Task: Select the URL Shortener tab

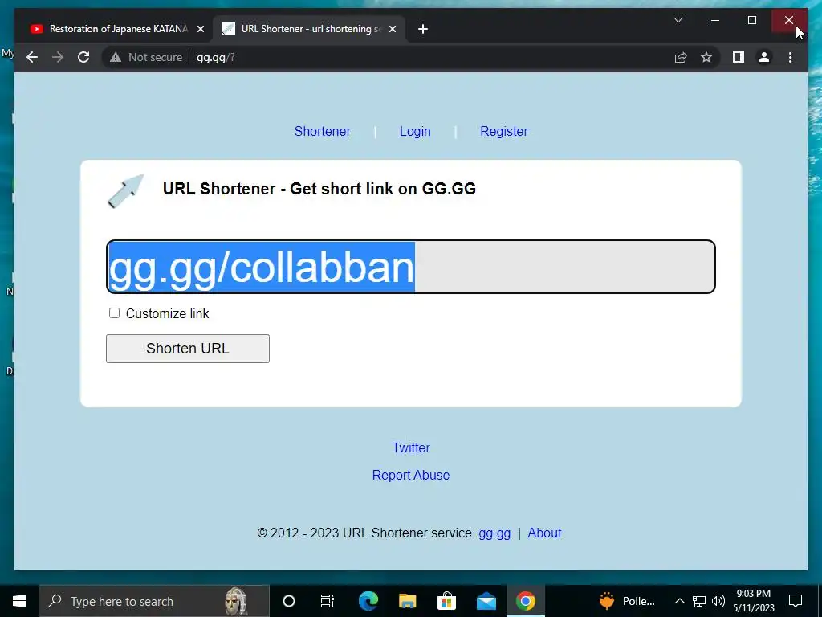Action: coord(309,29)
